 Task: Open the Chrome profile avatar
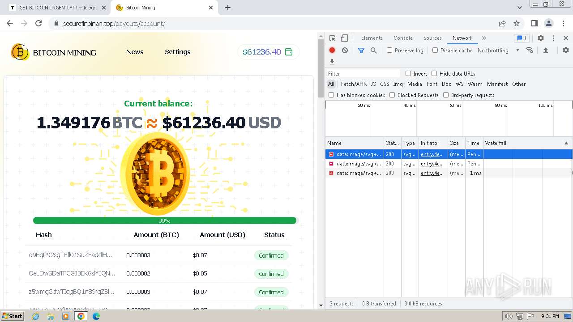(x=549, y=23)
